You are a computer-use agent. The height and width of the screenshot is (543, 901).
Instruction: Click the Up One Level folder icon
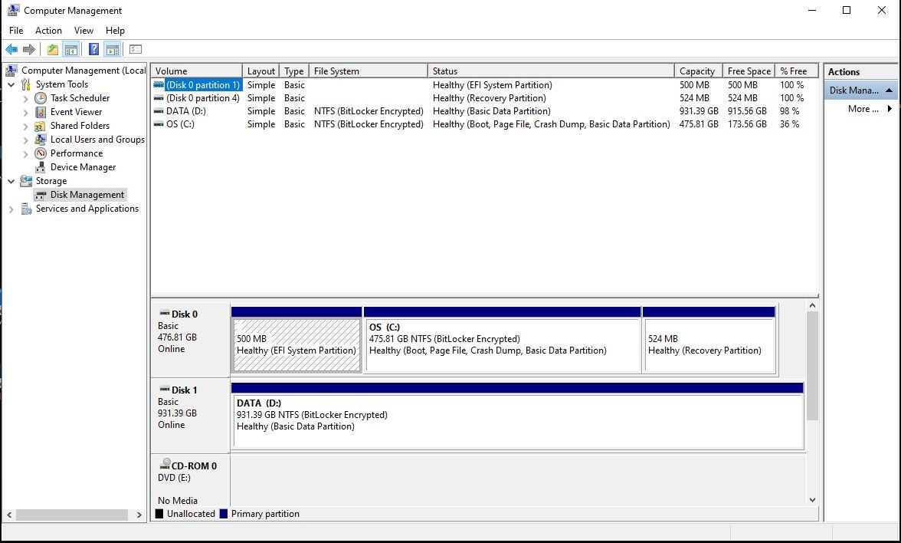tap(53, 49)
